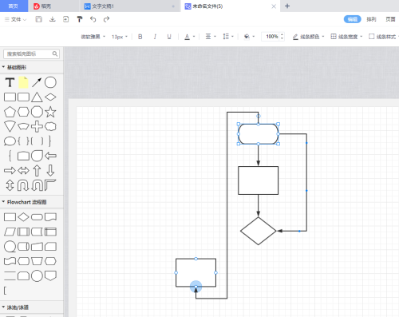Screen dimensions: 399x317
Task: Click the format painter icon
Action: 80,19
